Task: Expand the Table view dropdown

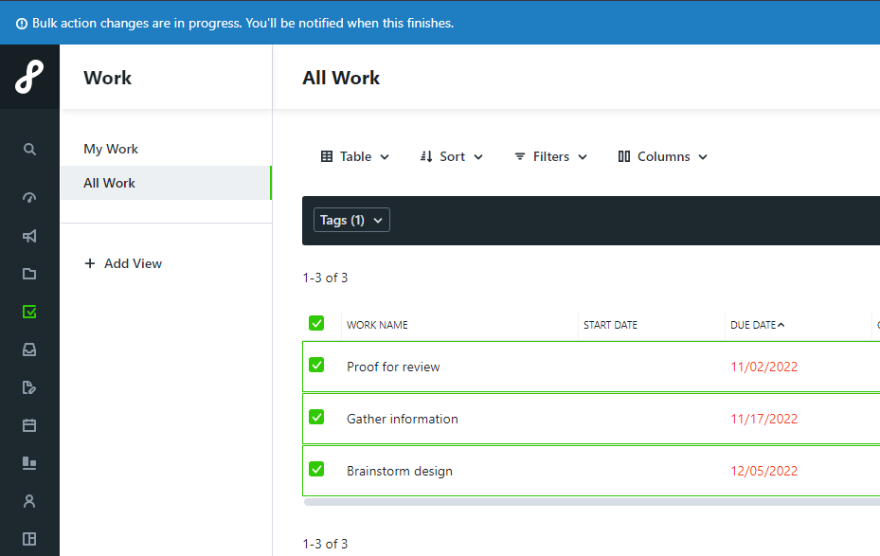Action: pyautogui.click(x=355, y=157)
